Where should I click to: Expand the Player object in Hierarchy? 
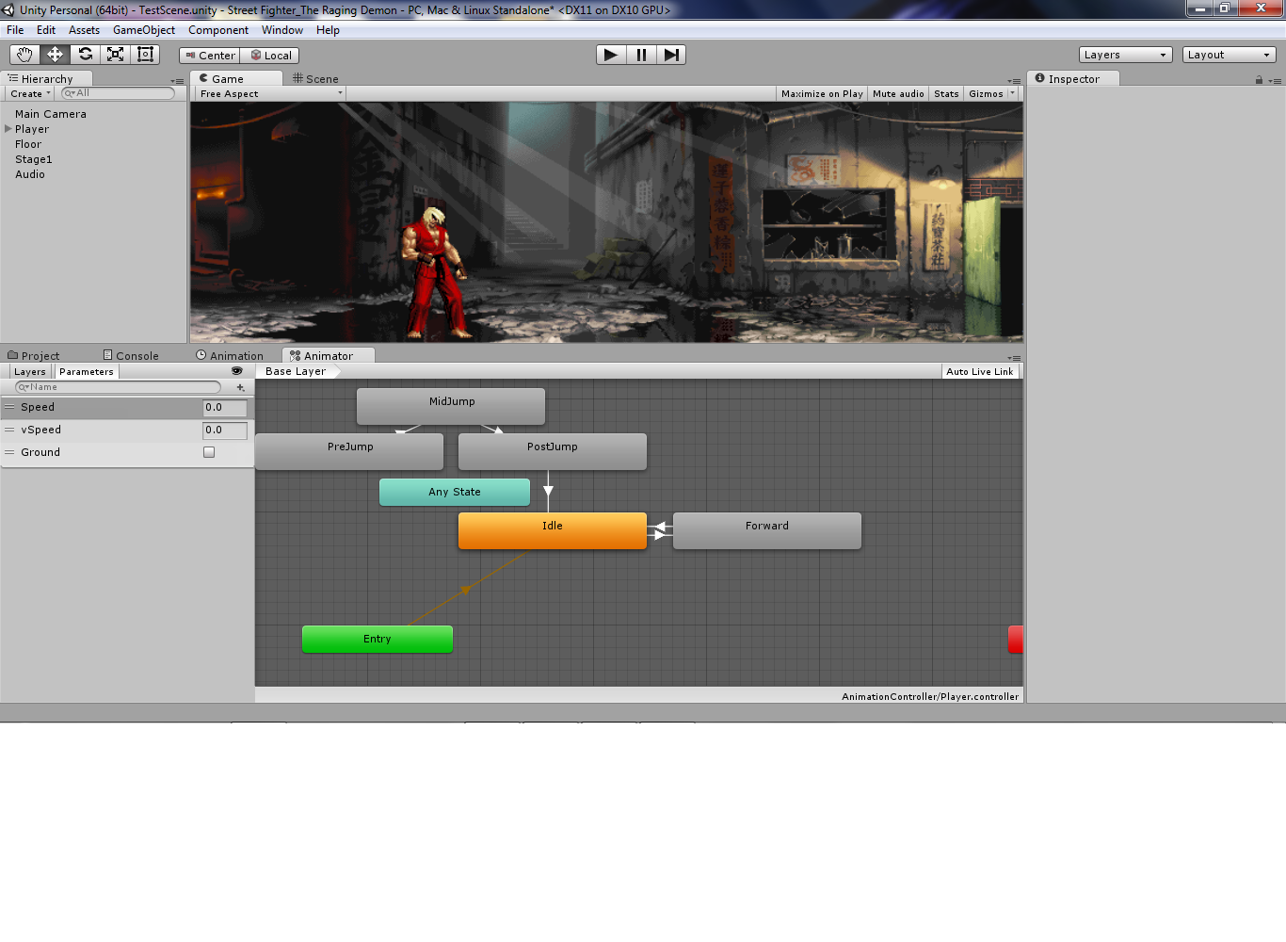[x=8, y=129]
